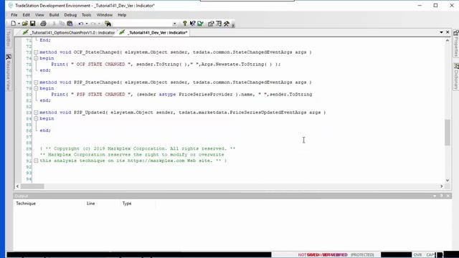This screenshot has height=258, width=459.
Task: Sort output by Line column header
Action: pos(91,204)
